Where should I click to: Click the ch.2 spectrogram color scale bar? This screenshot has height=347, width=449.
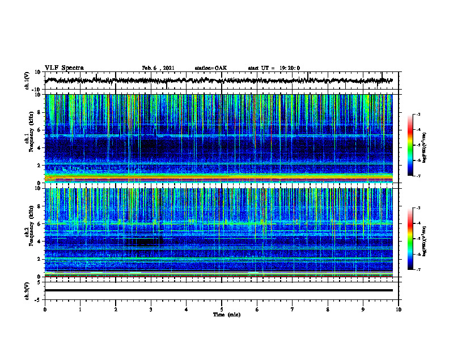[x=410, y=239]
